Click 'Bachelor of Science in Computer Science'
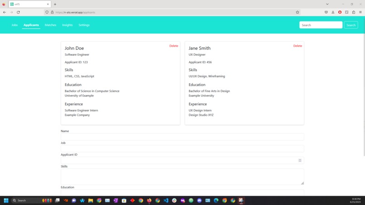The height and width of the screenshot is (205, 365). coord(92,91)
